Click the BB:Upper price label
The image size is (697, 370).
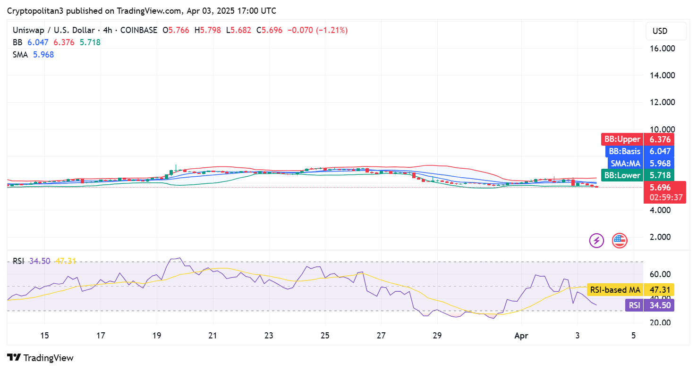tap(622, 139)
